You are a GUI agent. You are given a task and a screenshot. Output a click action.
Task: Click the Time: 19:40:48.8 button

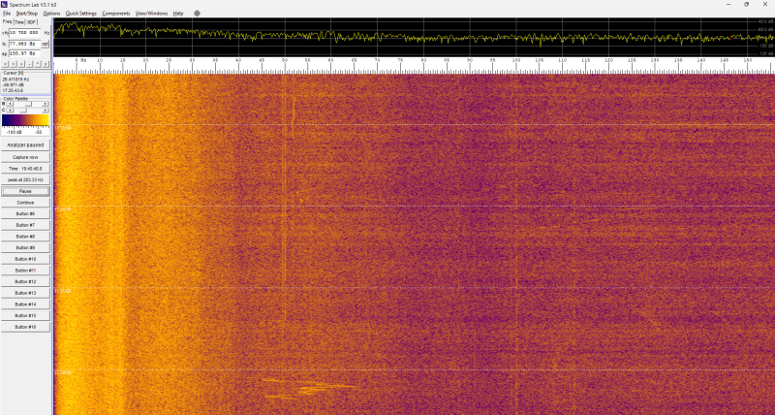(26, 168)
